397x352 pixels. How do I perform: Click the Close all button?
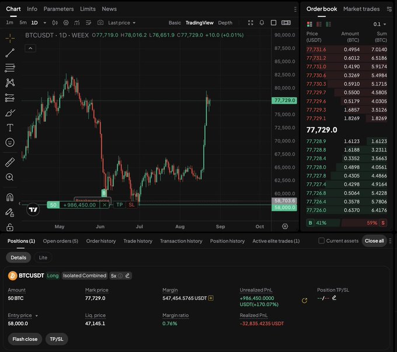374,241
